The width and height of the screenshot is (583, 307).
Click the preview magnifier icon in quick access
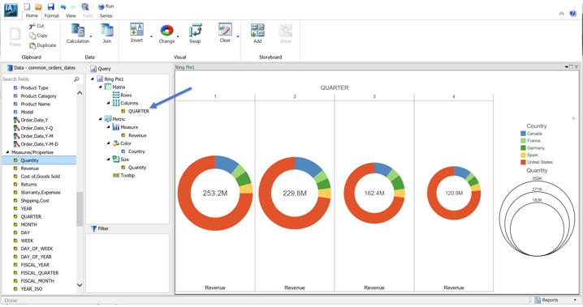click(x=85, y=6)
